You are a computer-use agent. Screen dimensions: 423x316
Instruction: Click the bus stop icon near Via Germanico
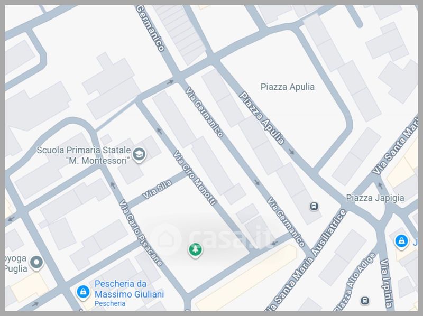coord(314,207)
